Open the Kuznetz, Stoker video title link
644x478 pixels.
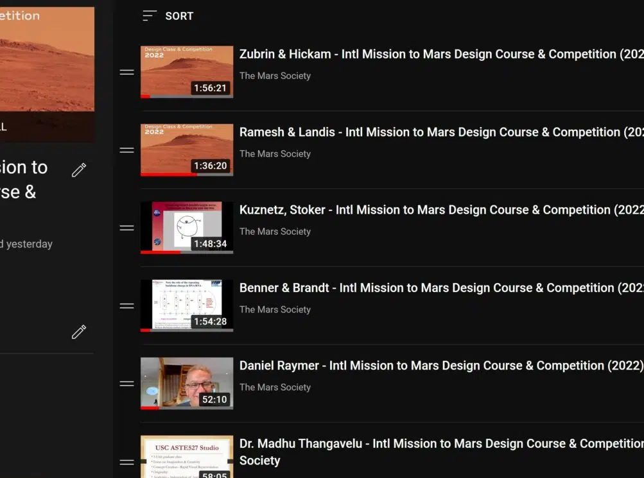click(x=442, y=210)
